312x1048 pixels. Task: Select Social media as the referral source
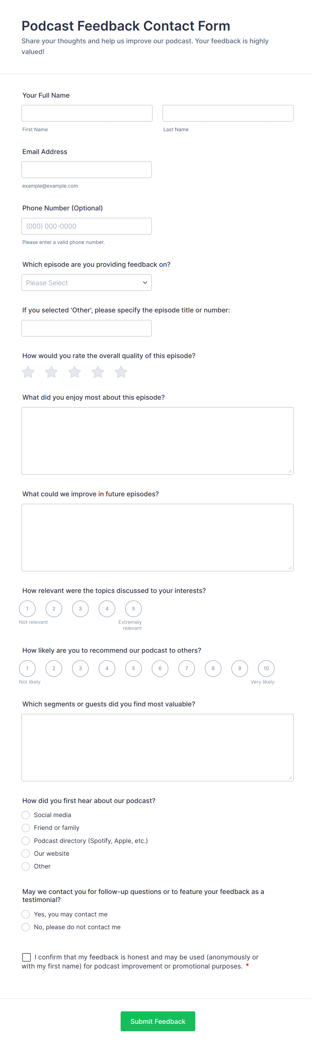pos(25,815)
